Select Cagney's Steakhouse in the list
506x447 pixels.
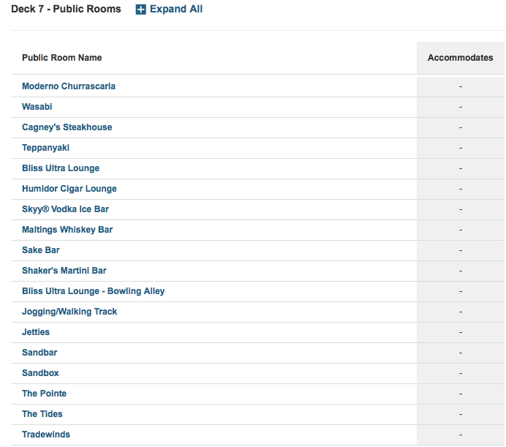pos(67,127)
